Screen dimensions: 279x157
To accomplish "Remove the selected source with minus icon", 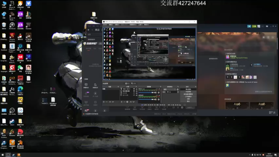I will point(125,102).
